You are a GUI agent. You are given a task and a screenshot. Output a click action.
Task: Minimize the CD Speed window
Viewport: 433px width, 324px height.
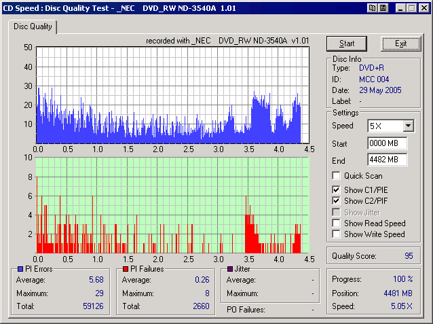click(400, 7)
